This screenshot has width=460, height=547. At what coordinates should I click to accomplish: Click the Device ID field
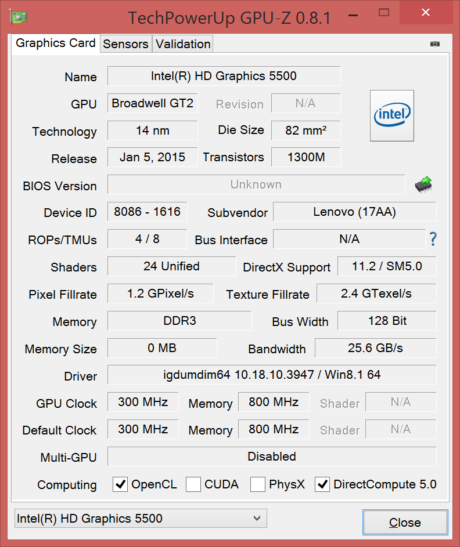click(x=147, y=212)
